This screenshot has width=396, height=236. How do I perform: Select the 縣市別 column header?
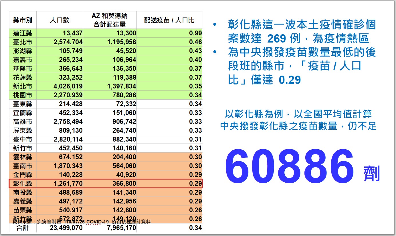pos(23,20)
